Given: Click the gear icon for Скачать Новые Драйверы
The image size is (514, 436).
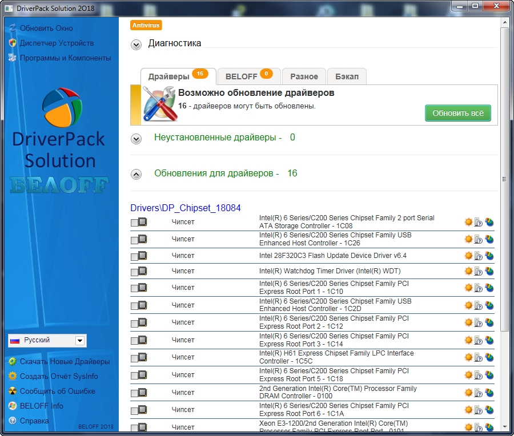Looking at the screenshot, I should 13,361.
